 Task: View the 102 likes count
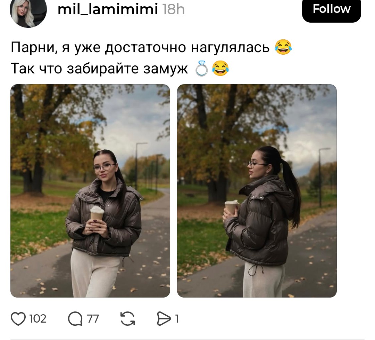(x=38, y=319)
